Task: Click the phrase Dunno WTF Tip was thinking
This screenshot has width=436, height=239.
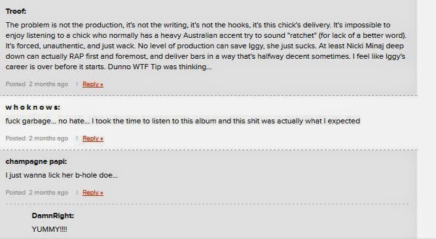Action: (x=160, y=67)
